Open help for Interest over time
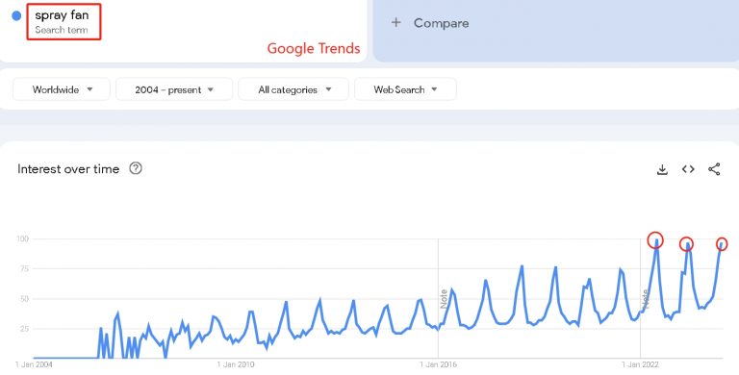 coord(136,168)
